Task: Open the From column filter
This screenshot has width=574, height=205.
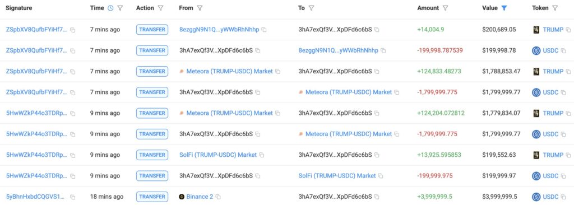Action: click(x=200, y=8)
